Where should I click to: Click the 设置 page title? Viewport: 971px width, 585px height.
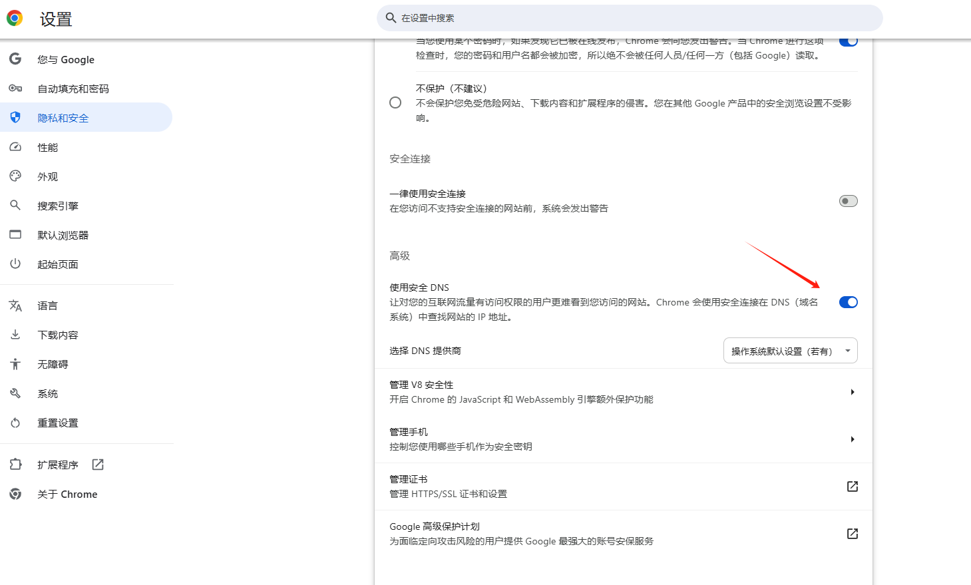click(56, 19)
